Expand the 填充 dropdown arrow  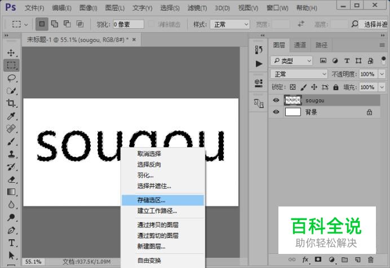coord(382,87)
